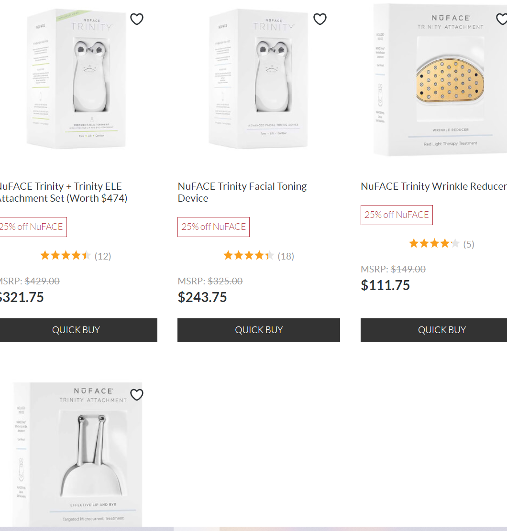Open Wrinkle Reducer attachment product image
This screenshot has width=507, height=531.
pos(440,80)
